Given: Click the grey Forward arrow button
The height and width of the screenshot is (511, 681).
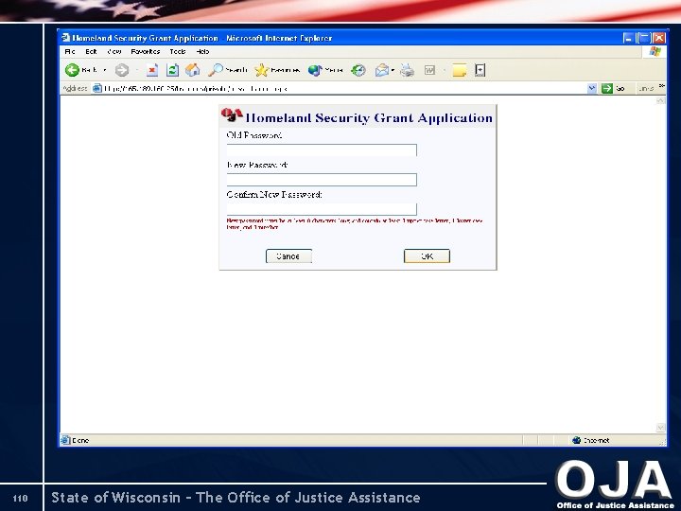Looking at the screenshot, I should pyautogui.click(x=122, y=70).
